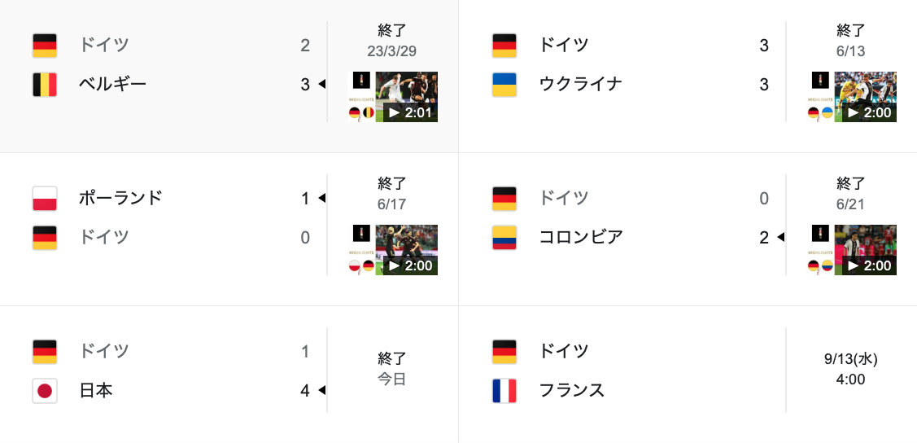The image size is (917, 443).
Task: Click Belgium flag icon beside ベルギー
Action: tap(45, 84)
